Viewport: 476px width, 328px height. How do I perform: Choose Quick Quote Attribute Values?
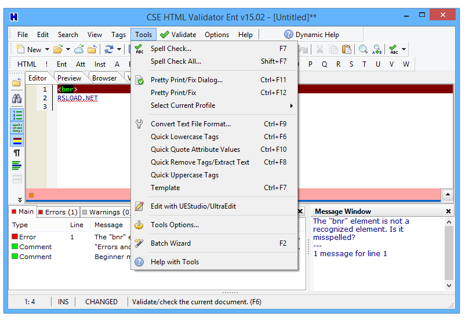tap(215, 150)
